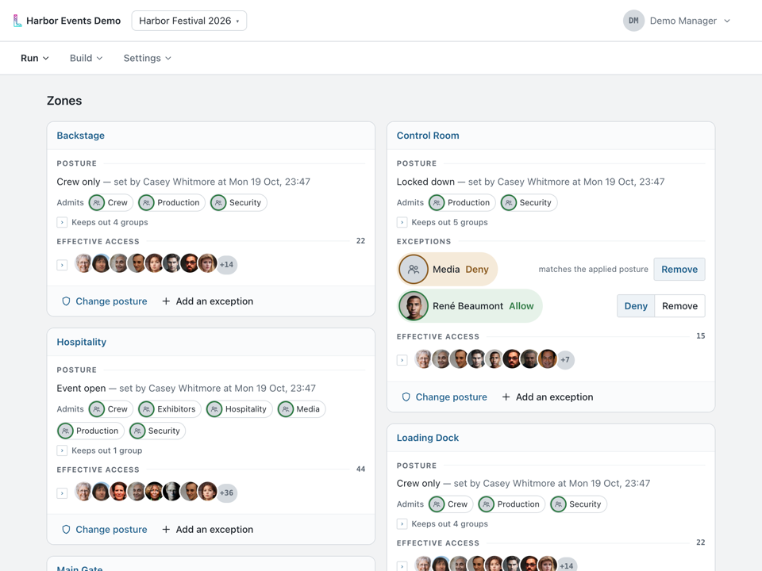
Task: Click Add an exception in Backstage card
Action: [207, 301]
